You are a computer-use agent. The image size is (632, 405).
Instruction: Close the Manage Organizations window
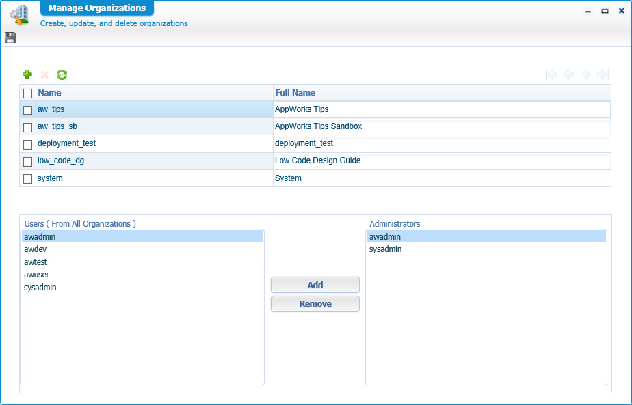[x=622, y=11]
